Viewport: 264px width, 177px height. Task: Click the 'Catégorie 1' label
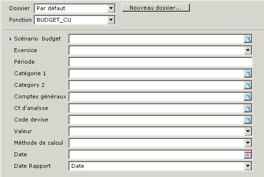tap(30, 73)
